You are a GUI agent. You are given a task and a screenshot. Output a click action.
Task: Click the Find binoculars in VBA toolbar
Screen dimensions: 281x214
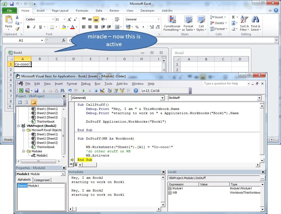point(62,91)
